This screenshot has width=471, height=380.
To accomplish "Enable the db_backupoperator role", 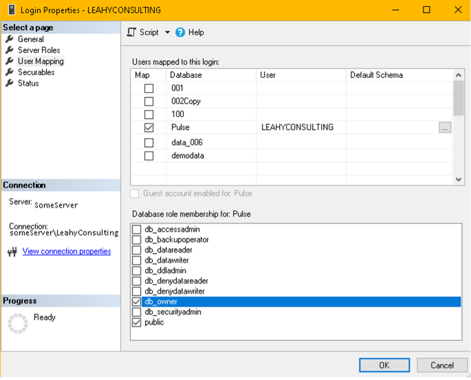I will (x=136, y=240).
